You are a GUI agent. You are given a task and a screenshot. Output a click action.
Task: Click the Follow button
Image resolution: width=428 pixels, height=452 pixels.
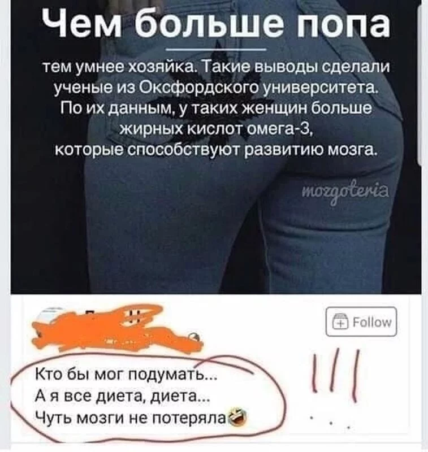pos(361,321)
